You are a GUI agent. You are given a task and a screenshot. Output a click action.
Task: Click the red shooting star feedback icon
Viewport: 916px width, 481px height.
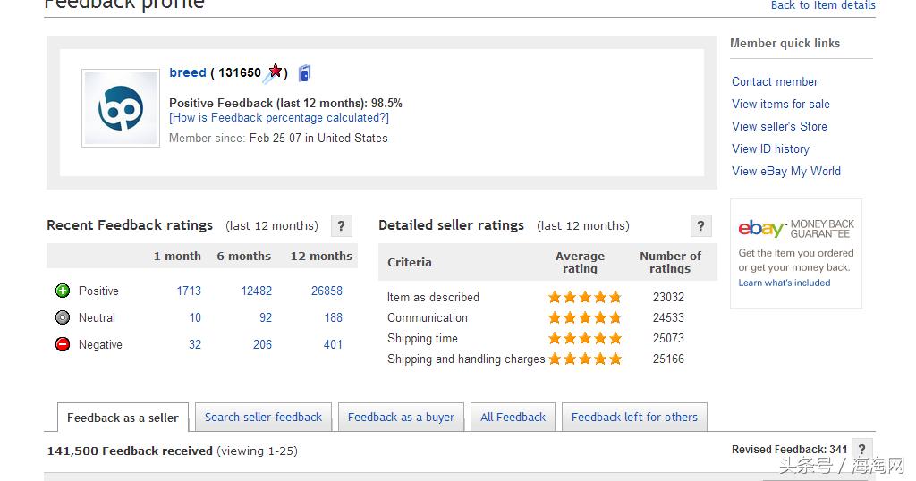point(274,72)
